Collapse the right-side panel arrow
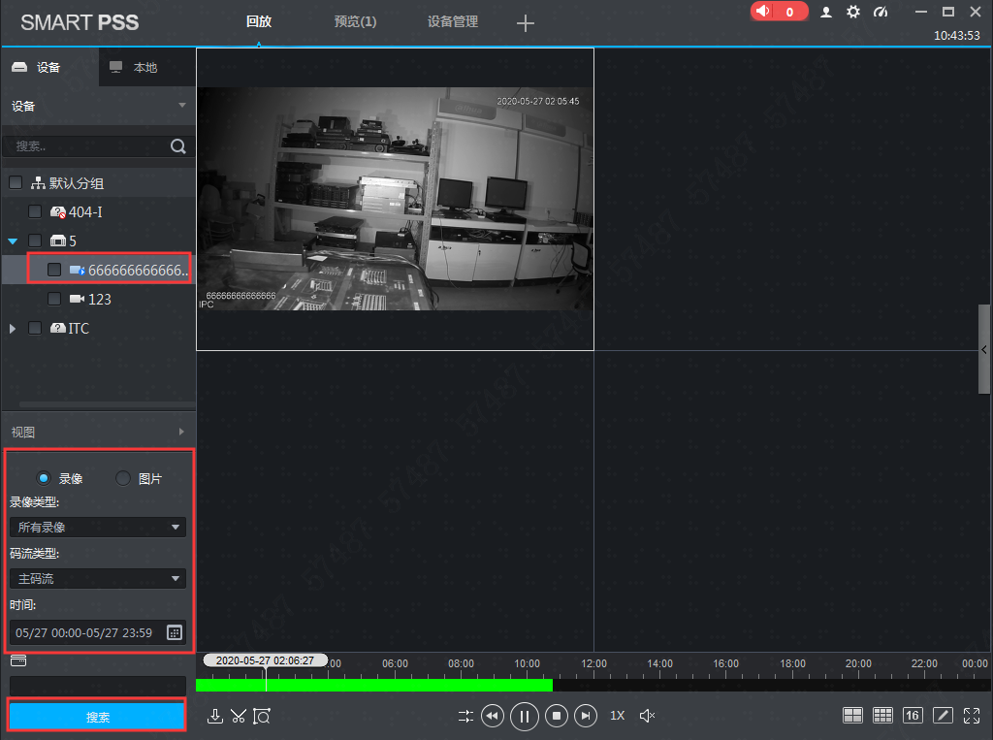This screenshot has width=993, height=740. (x=984, y=350)
